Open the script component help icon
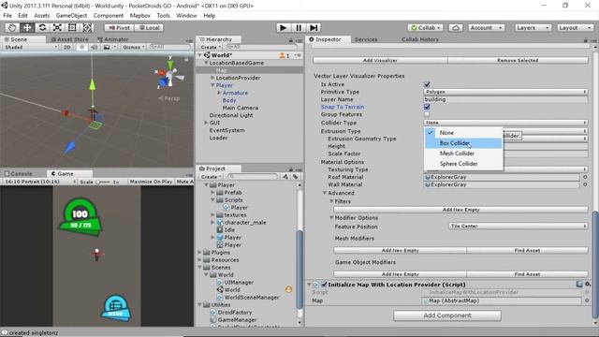This screenshot has height=337, width=599. point(579,285)
